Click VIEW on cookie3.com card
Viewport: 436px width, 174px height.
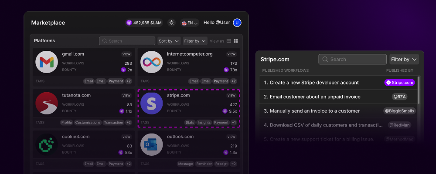click(126, 137)
